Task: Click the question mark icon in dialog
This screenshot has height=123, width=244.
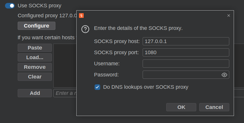Action: coord(85,29)
